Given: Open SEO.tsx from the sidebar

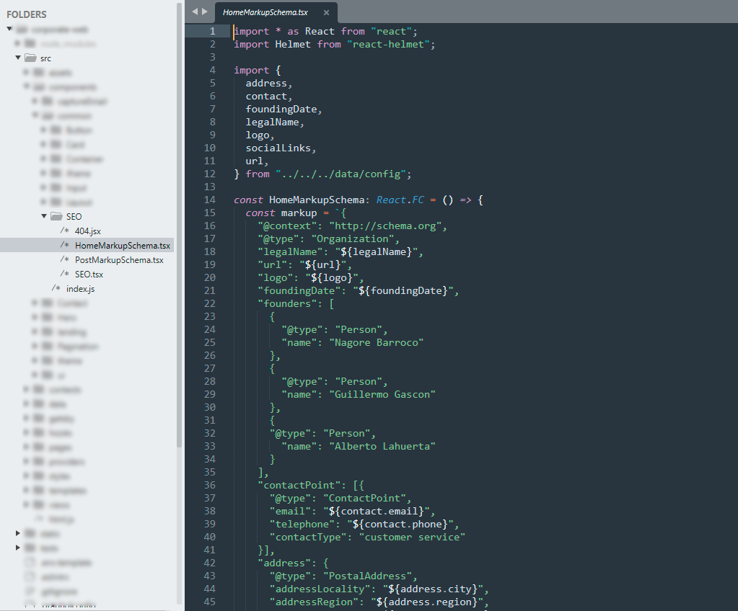Looking at the screenshot, I should click(x=89, y=275).
